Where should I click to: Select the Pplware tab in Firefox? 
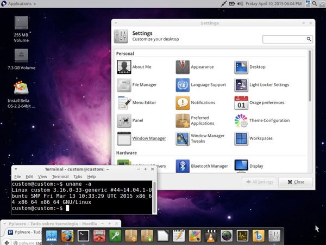[25, 232]
